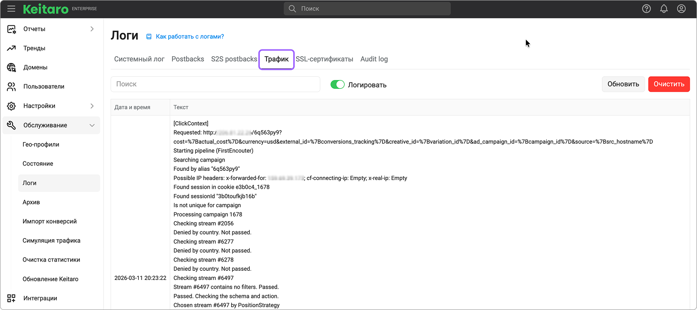Open Симуляция трафика in sidebar
Screen dimensions: 697x310
pyautogui.click(x=51, y=241)
